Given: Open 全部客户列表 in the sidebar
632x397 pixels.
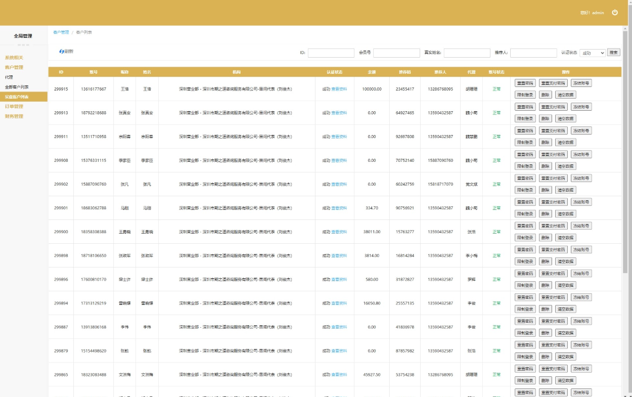Looking at the screenshot, I should pos(17,87).
